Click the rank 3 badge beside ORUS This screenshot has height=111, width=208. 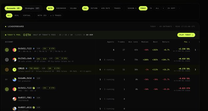pyautogui.click(x=7, y=70)
